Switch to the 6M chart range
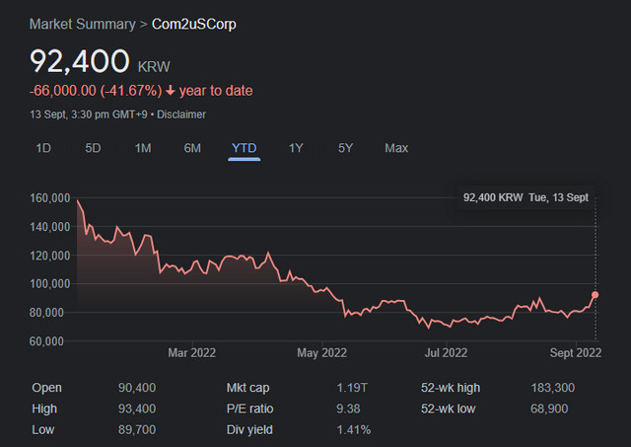The height and width of the screenshot is (447, 631). coord(192,148)
